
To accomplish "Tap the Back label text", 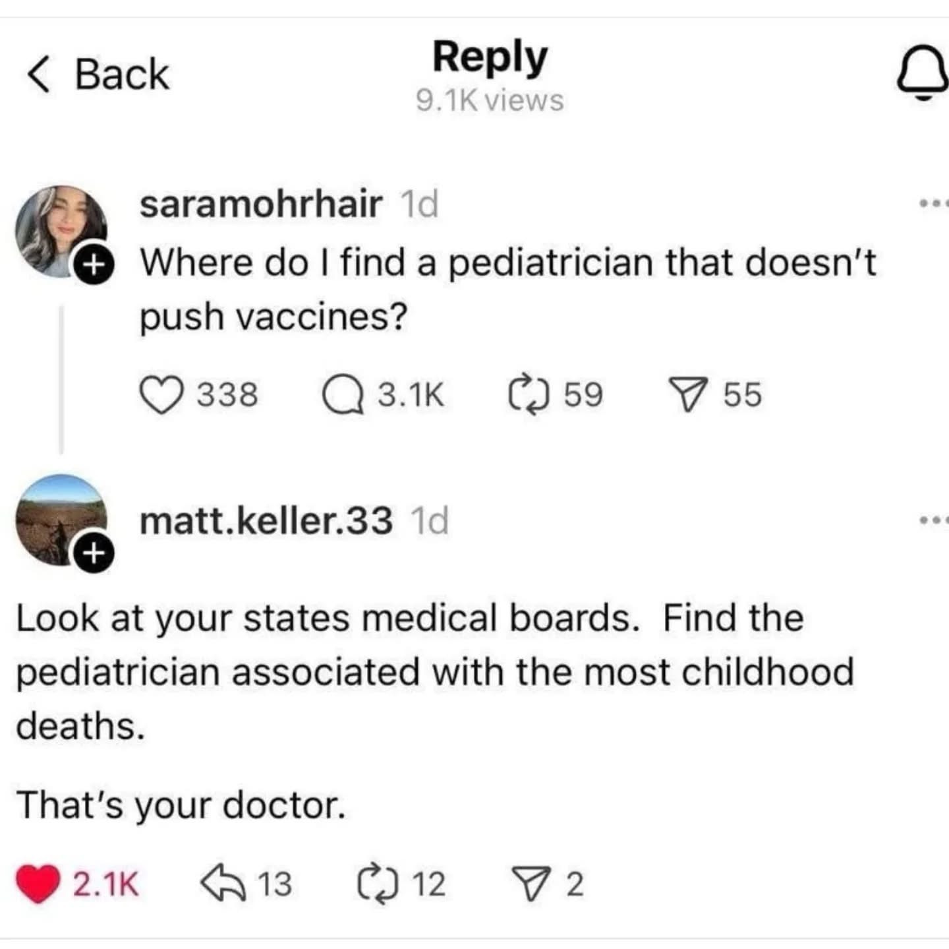I will (x=122, y=75).
